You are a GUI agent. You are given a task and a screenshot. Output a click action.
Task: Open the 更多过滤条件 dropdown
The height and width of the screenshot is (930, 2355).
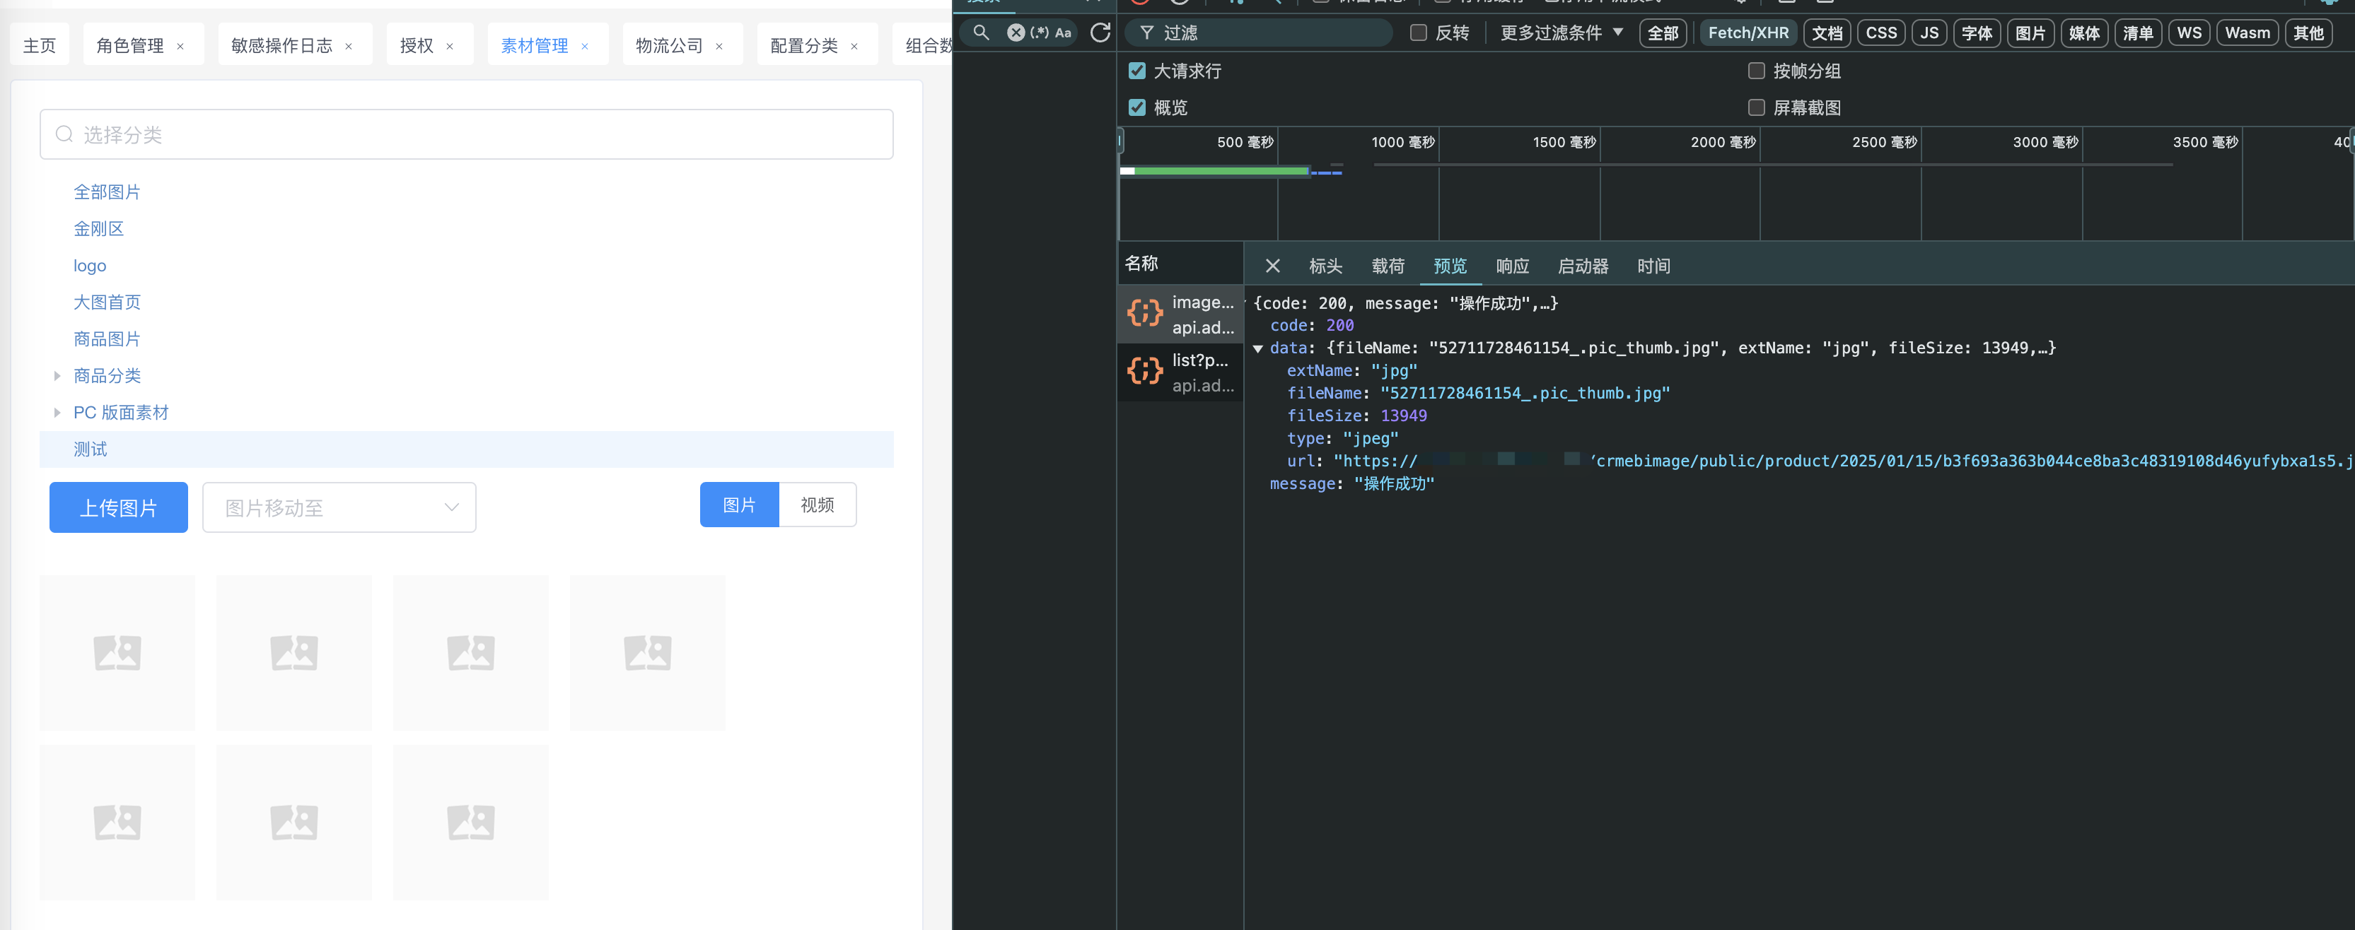click(1562, 33)
